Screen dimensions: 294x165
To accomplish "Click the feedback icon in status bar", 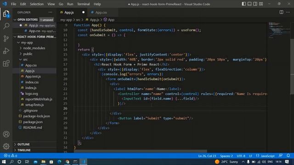I will click(x=281, y=156).
